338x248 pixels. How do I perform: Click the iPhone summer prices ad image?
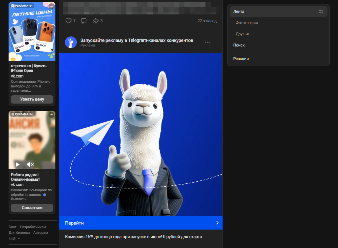pos(32,31)
